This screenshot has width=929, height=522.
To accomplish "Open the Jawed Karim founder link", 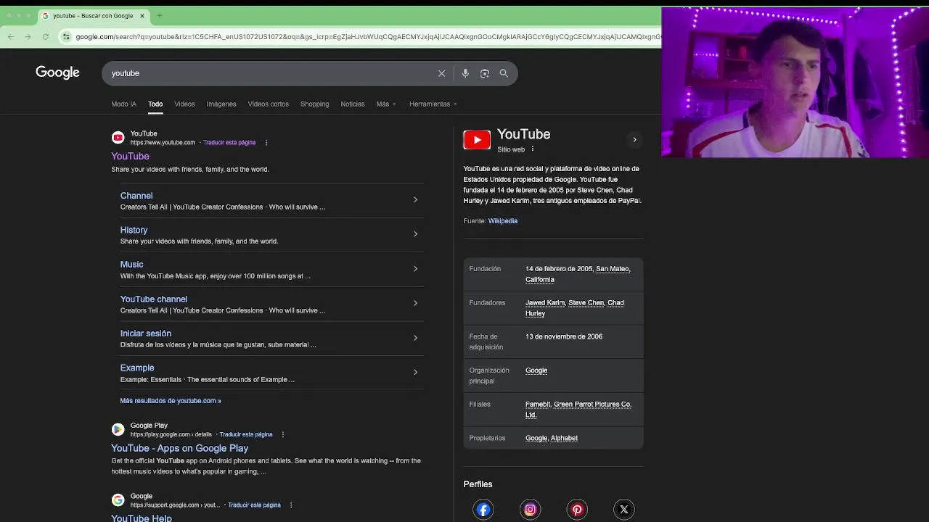I will 545,303.
